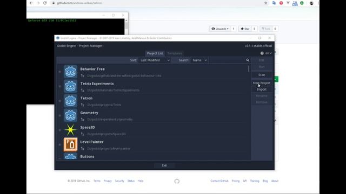Open the Blog link in GitHub footer
Viewport: 346px width, 194px height.
pyautogui.click(x=265, y=181)
